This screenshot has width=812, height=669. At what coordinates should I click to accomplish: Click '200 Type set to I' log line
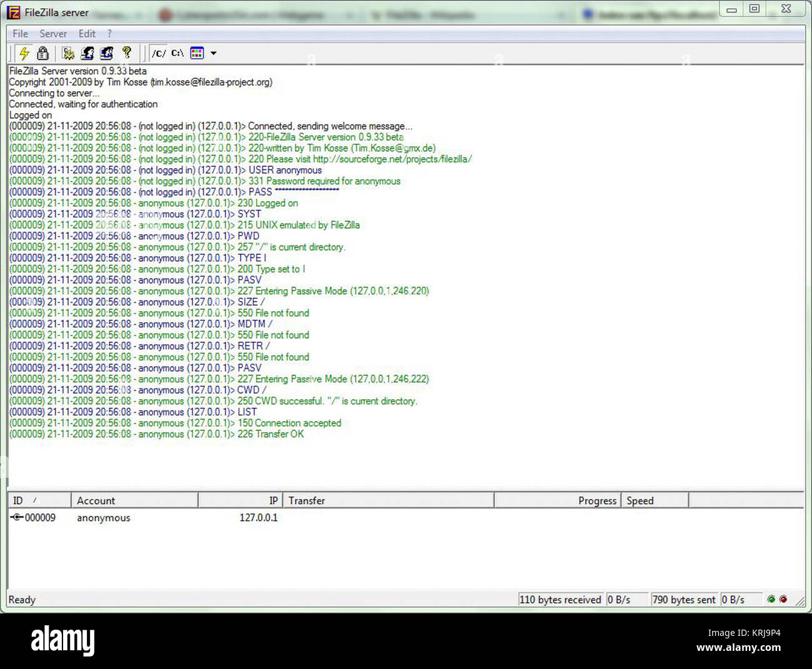click(x=157, y=269)
